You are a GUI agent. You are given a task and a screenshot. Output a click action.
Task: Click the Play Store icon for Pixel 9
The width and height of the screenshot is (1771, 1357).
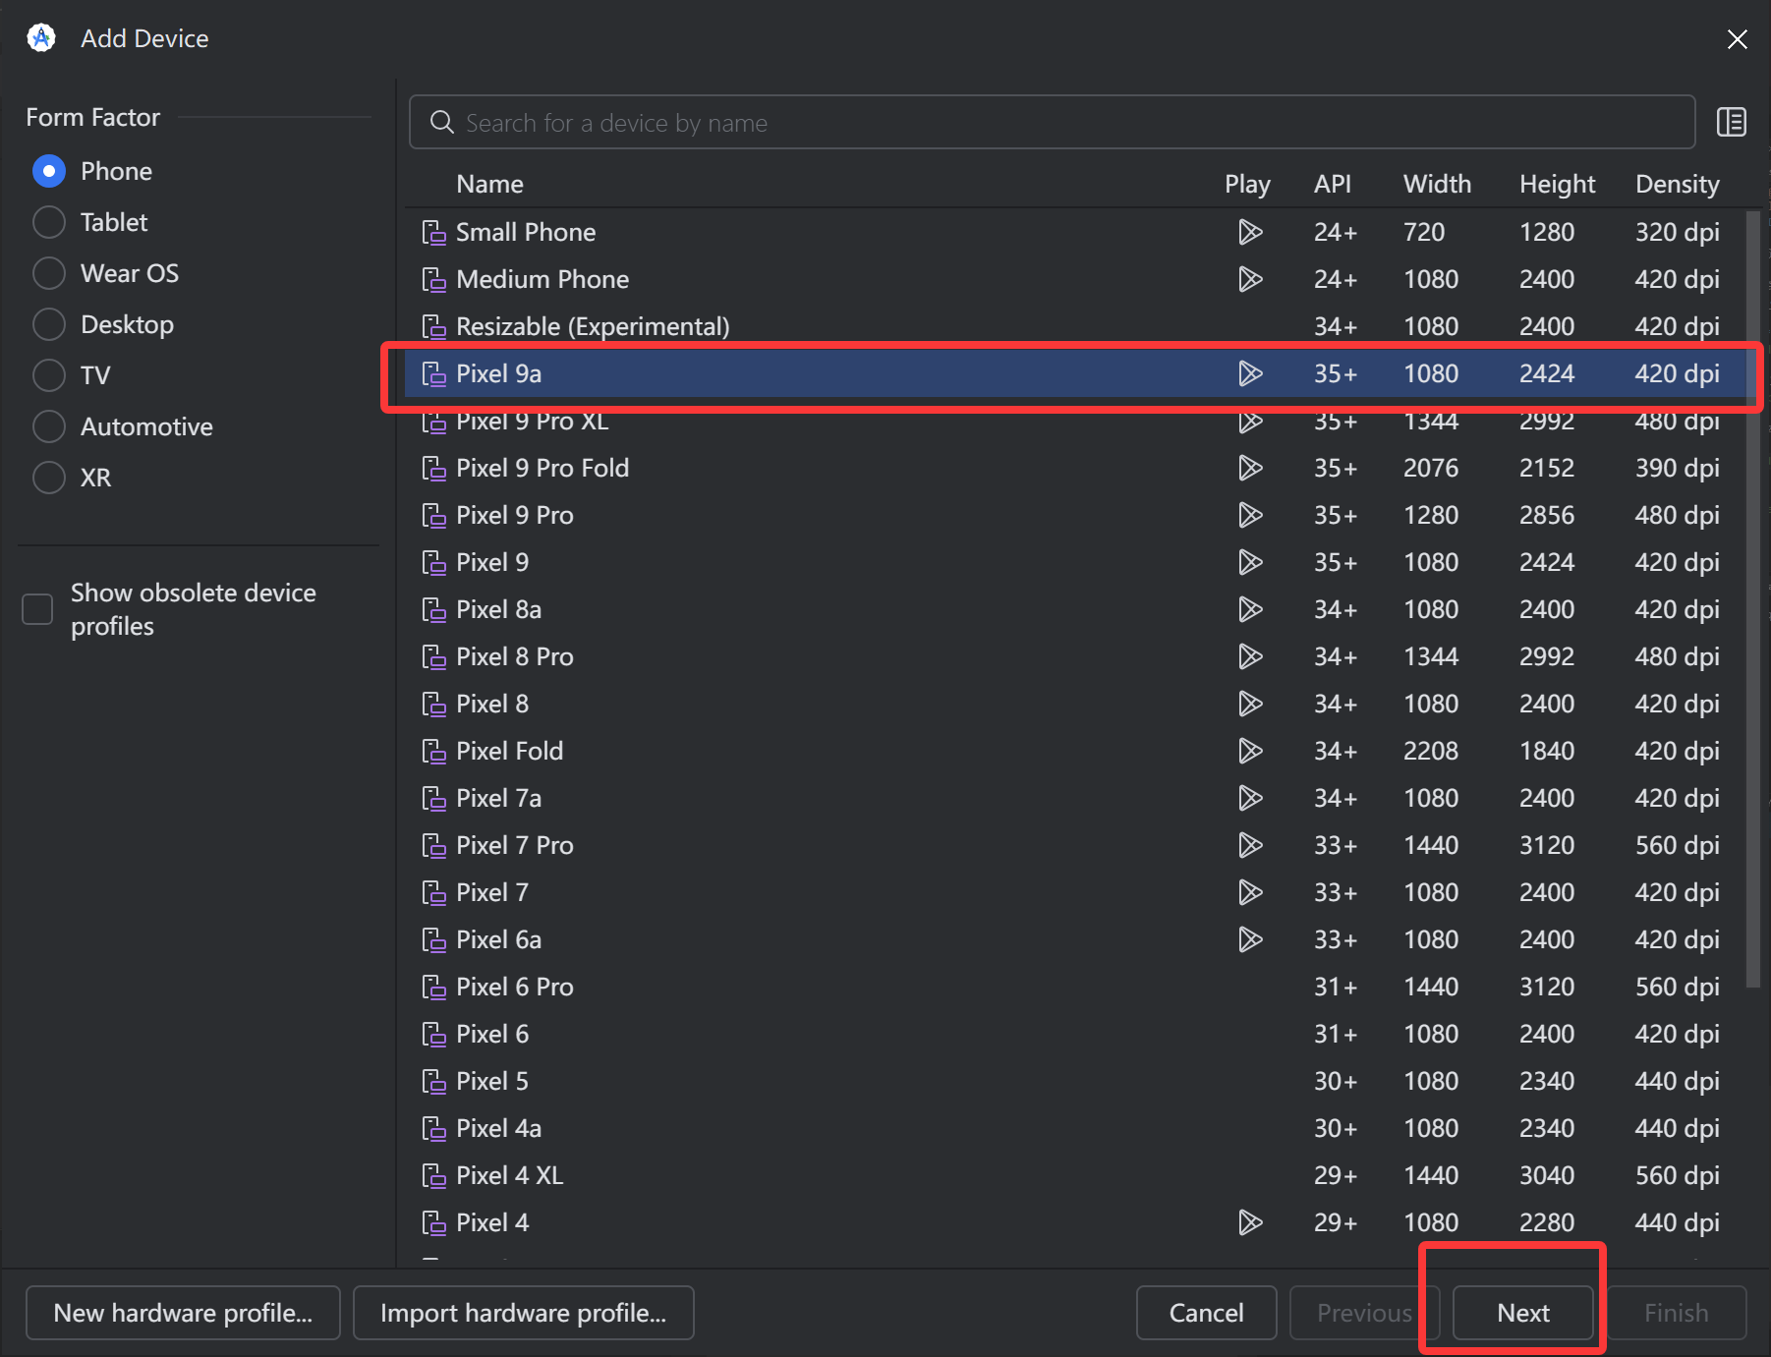click(1250, 562)
